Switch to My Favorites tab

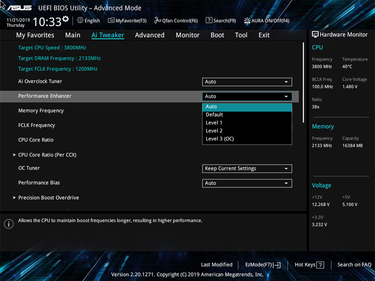35,35
